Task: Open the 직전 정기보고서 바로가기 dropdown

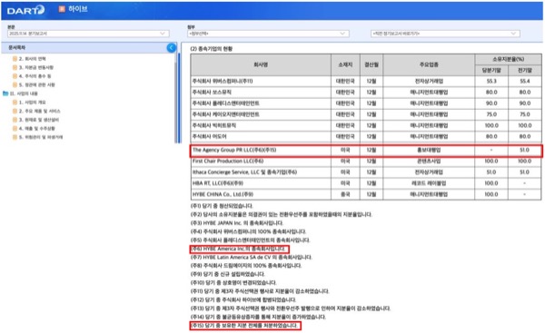Action: pos(445,34)
